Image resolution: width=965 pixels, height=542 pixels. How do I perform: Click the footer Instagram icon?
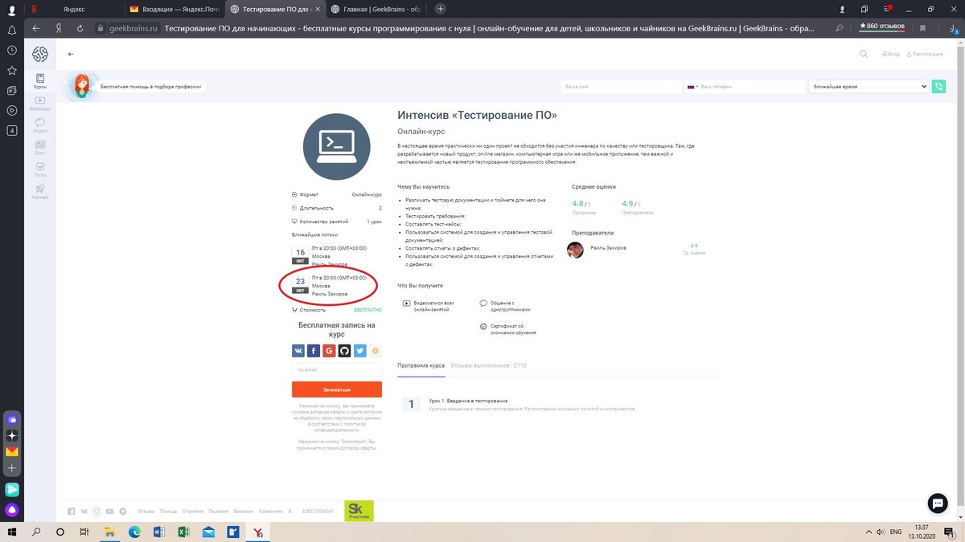point(96,511)
